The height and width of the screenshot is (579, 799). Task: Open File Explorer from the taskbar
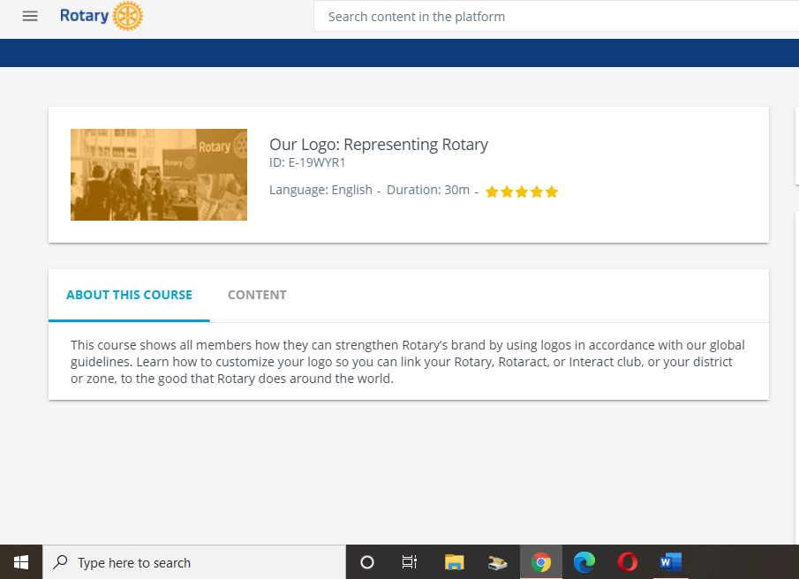[x=455, y=562]
